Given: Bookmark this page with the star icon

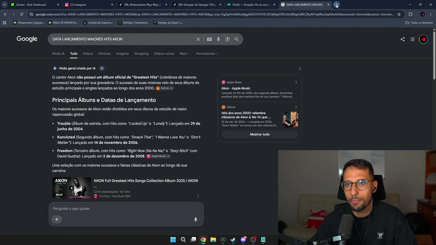Looking at the screenshot, I should tap(399, 14).
